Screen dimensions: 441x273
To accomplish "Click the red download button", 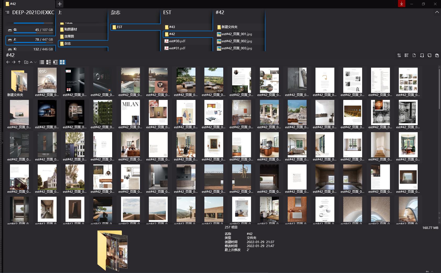I will click(401, 4).
